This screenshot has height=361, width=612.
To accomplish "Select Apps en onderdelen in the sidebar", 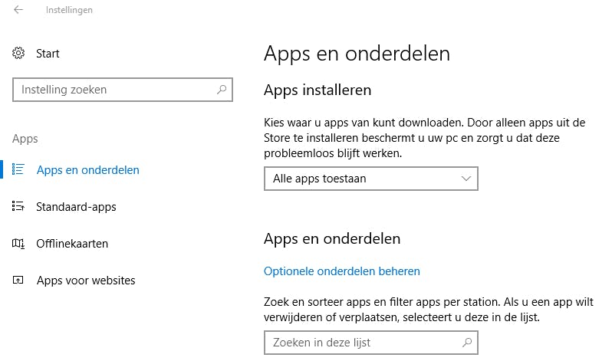I will click(87, 170).
